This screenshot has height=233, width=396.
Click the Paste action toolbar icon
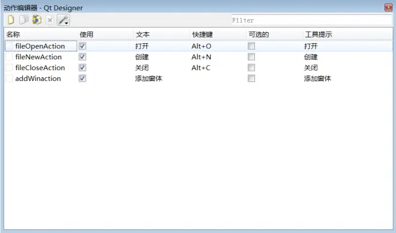(x=37, y=20)
